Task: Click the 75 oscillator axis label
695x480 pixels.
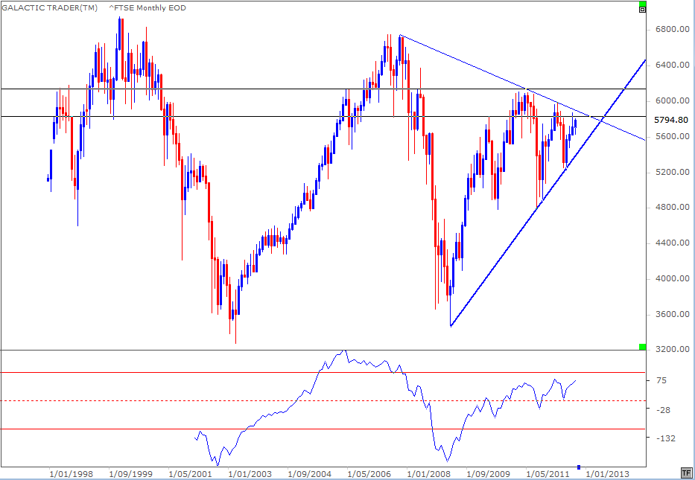Action: [x=661, y=380]
